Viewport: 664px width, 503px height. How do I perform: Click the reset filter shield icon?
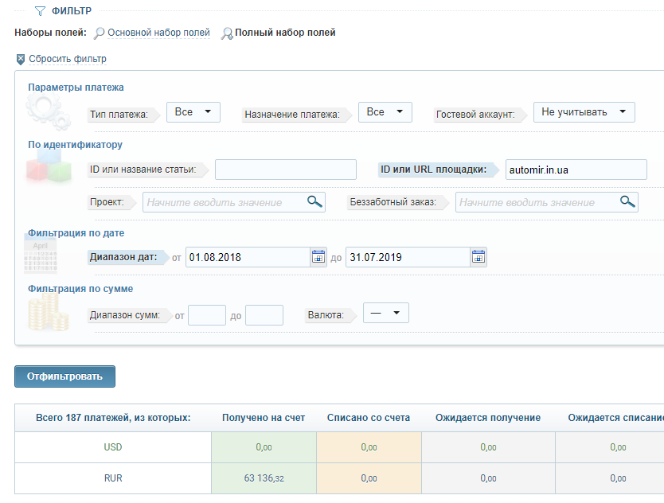(21, 59)
